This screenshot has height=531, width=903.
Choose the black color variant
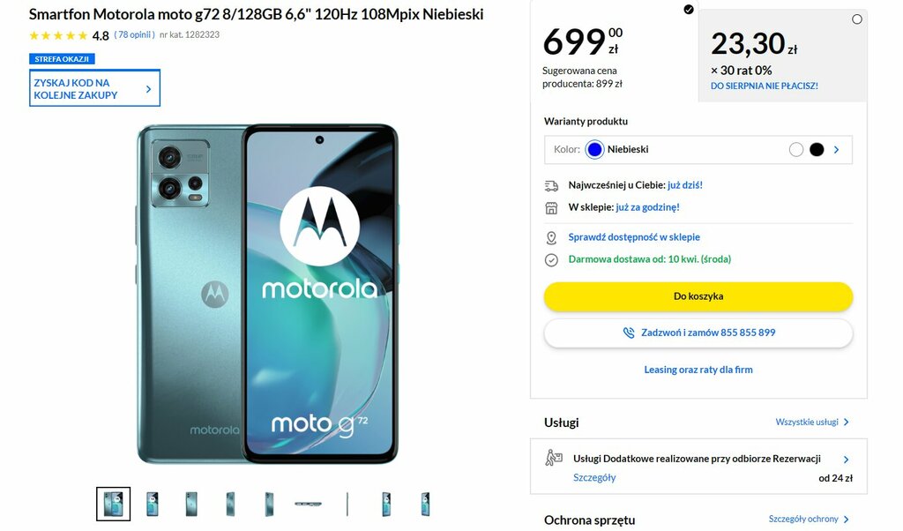click(x=817, y=150)
